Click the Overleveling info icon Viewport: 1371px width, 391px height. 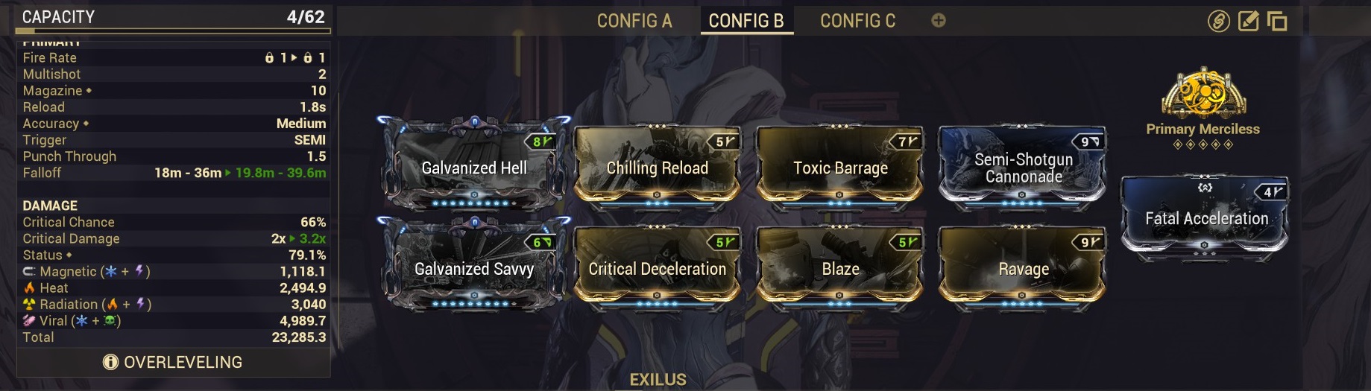pos(110,362)
